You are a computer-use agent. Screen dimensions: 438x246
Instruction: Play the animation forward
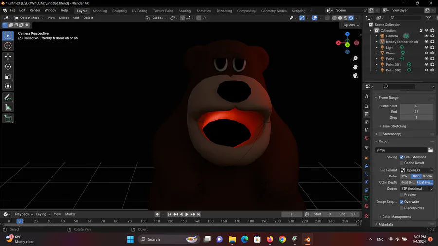pyautogui.click(x=187, y=214)
